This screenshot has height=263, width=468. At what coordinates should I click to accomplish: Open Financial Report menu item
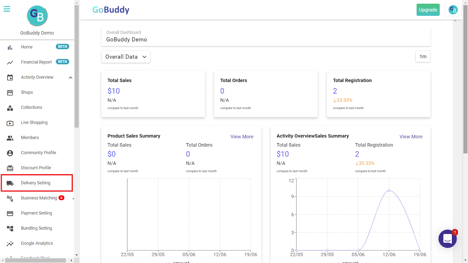(36, 62)
